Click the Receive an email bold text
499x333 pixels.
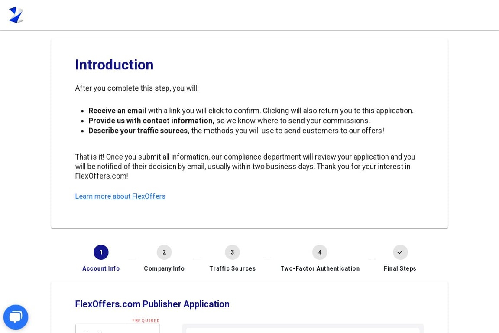click(117, 111)
